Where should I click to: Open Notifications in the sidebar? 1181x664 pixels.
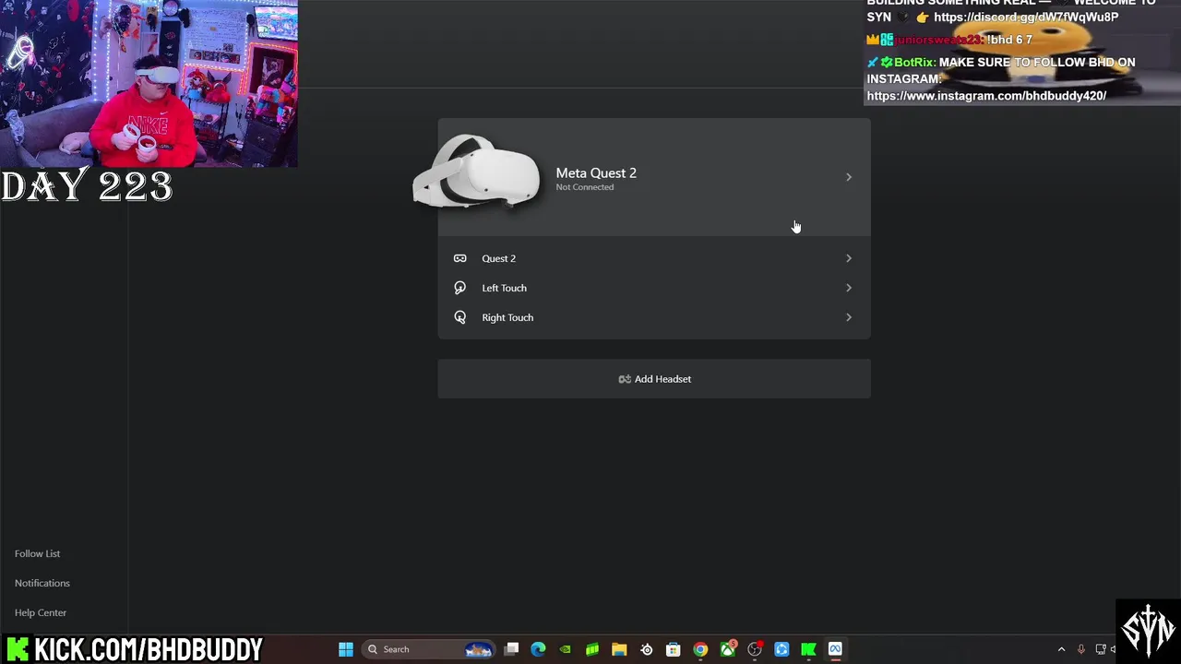42,583
